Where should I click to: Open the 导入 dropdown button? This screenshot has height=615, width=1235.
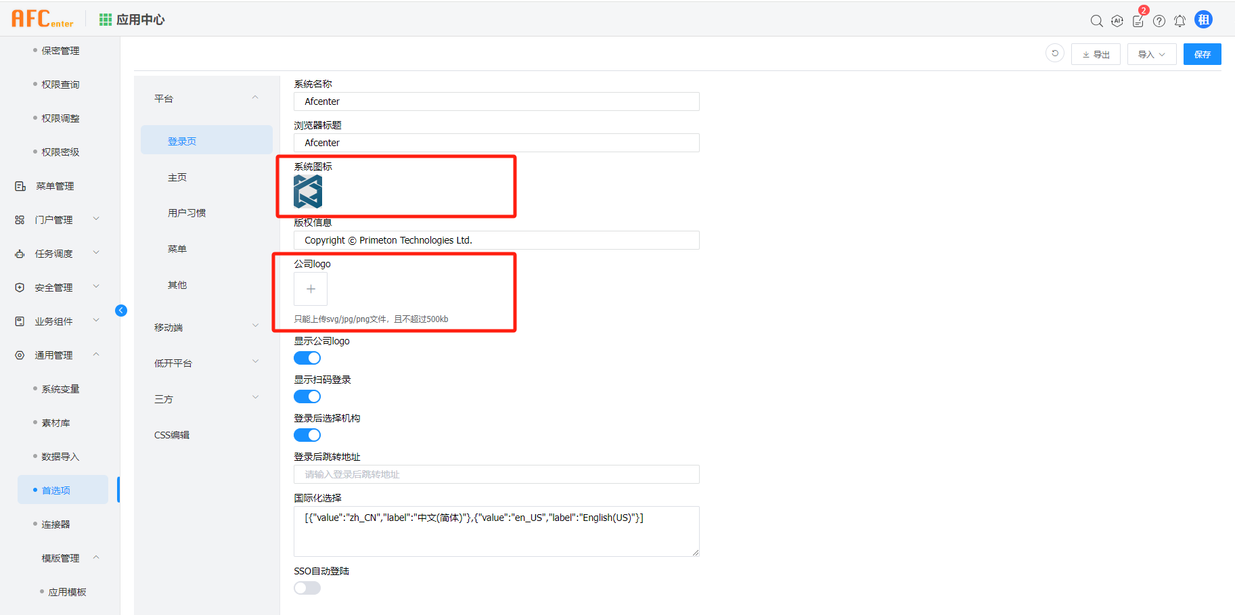coord(1152,54)
